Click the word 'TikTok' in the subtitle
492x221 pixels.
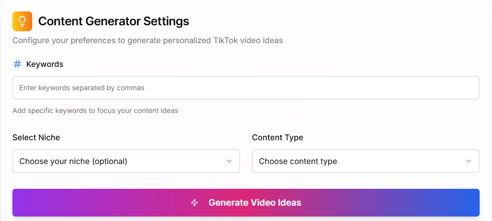pyautogui.click(x=224, y=40)
